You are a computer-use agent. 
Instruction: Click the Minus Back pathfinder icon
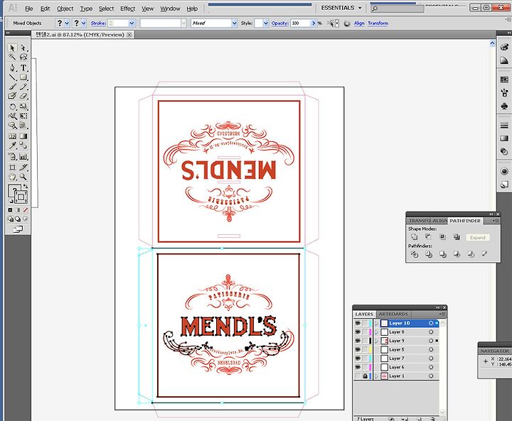484,253
